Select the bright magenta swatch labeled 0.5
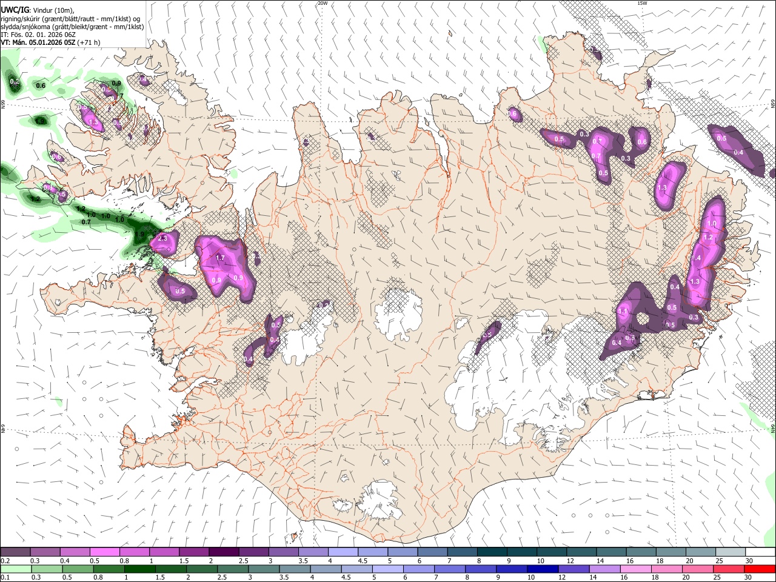This screenshot has width=776, height=582. tap(104, 552)
